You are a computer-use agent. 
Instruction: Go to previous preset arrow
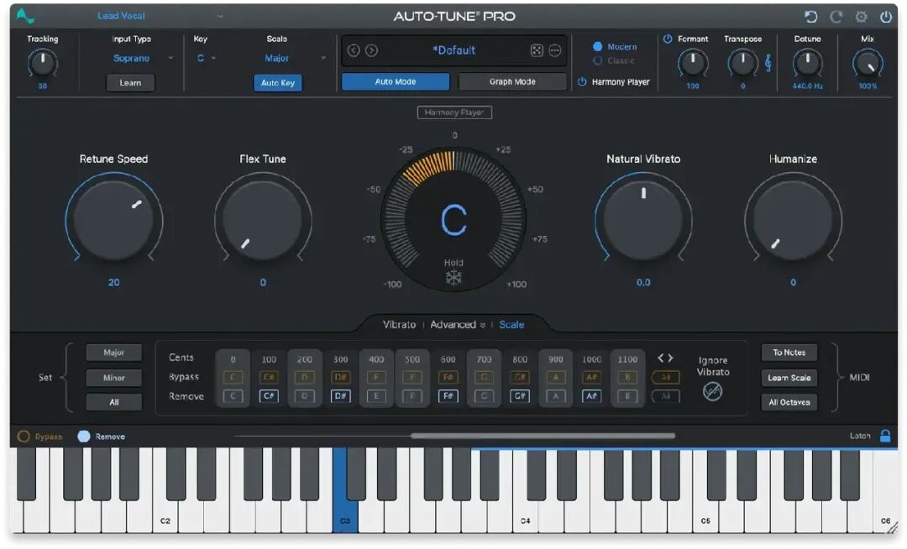click(x=354, y=51)
